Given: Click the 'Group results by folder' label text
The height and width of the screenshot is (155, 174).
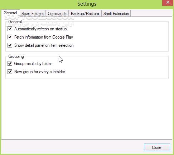Looking at the screenshot, I should pos(33,64).
